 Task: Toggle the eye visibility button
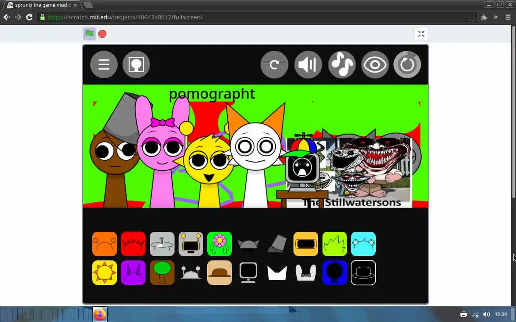point(375,64)
